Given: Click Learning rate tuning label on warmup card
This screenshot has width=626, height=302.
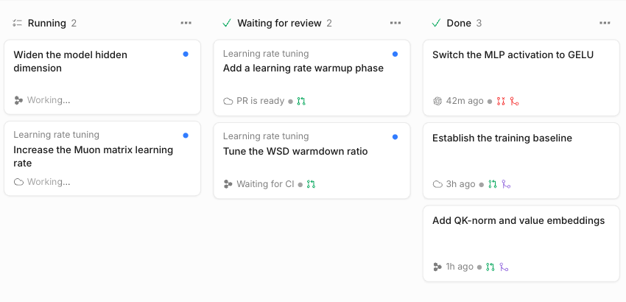Looking at the screenshot, I should pyautogui.click(x=266, y=54).
